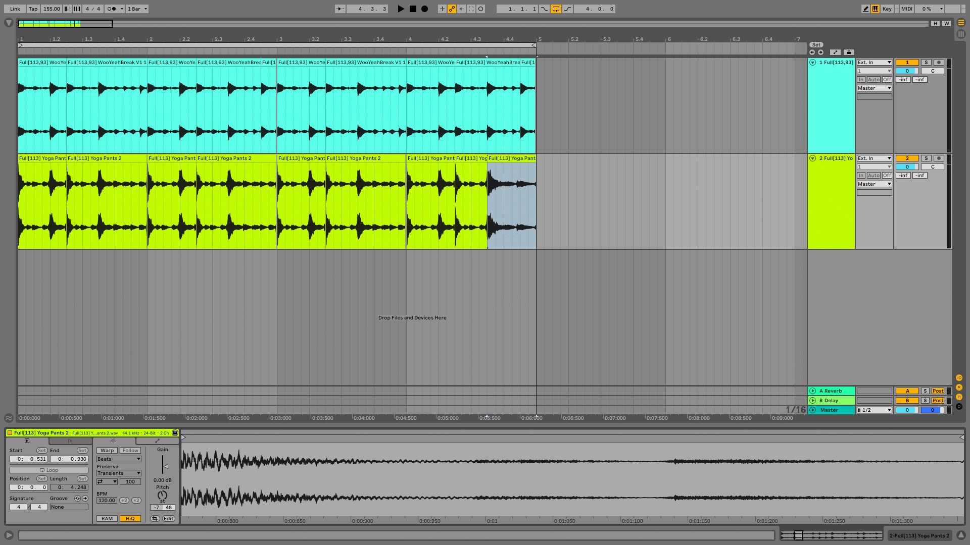Enable HiQ mode for the clip
The height and width of the screenshot is (545, 970).
tap(130, 518)
